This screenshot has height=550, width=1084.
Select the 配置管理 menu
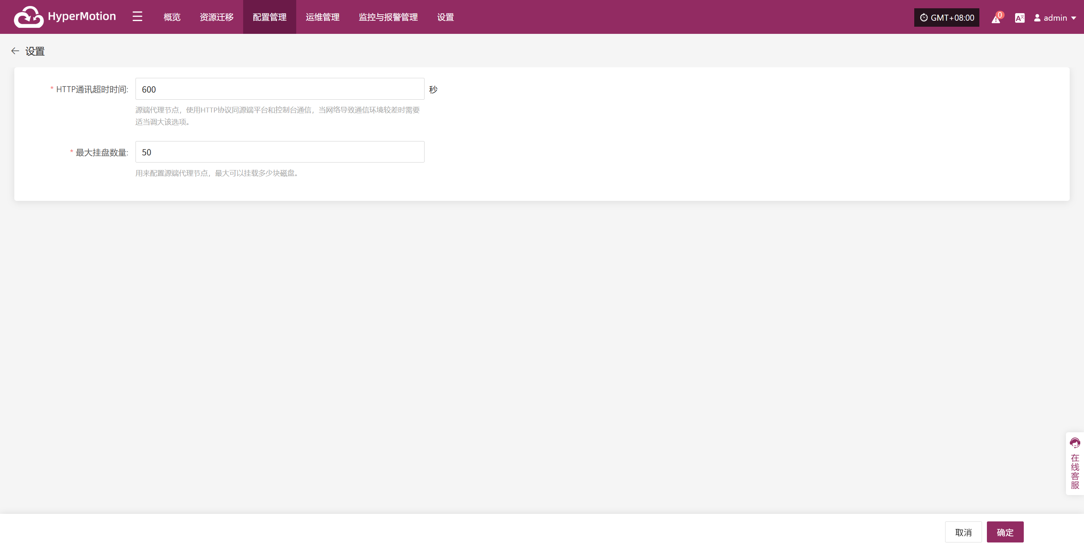269,17
